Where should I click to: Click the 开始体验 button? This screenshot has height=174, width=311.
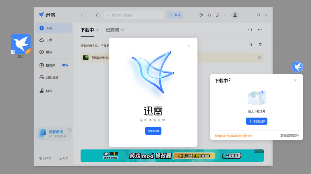pyautogui.click(x=153, y=131)
